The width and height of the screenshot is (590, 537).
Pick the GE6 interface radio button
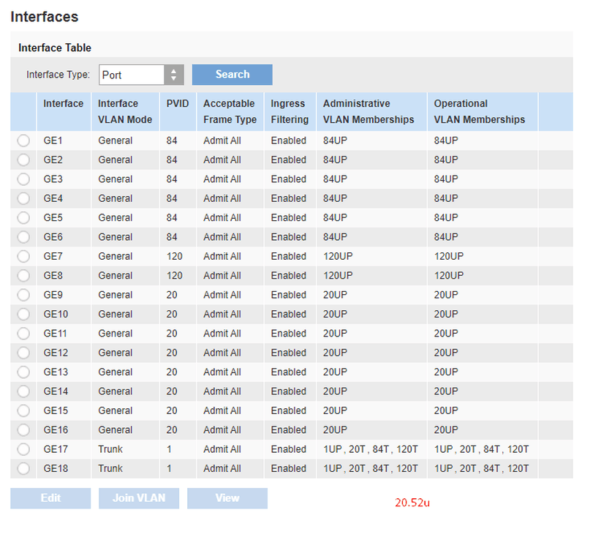[x=23, y=237]
